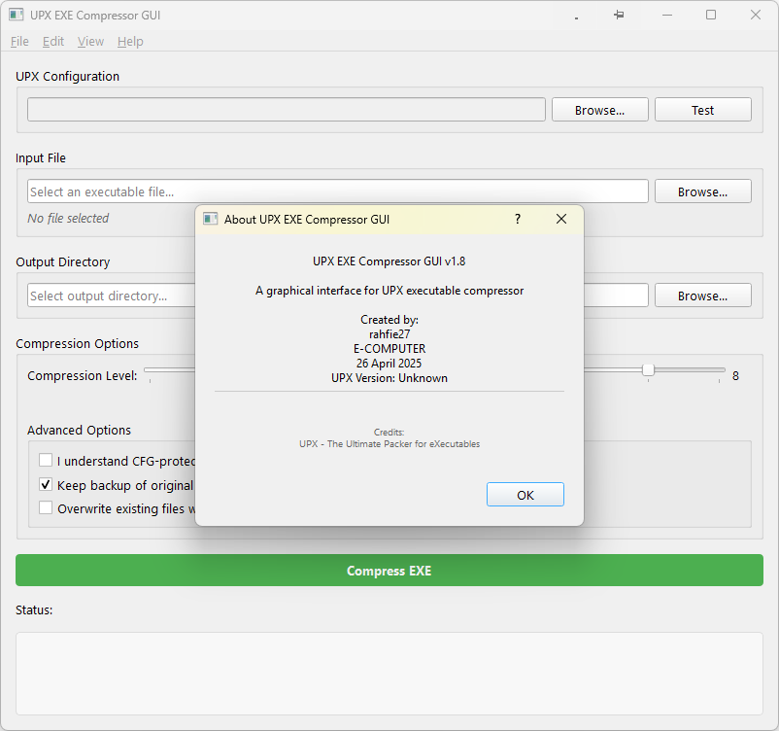The image size is (779, 731).
Task: Toggle the 'I understand CFG-protec...' checkbox
Action: pyautogui.click(x=46, y=460)
